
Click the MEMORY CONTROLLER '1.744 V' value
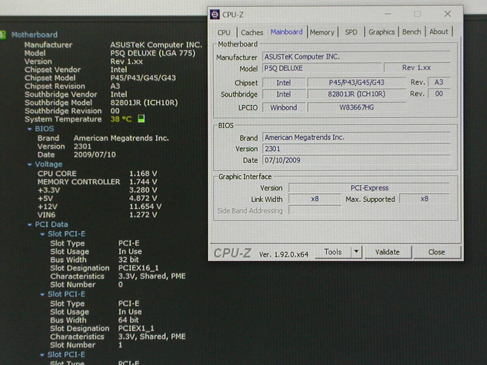pyautogui.click(x=143, y=182)
